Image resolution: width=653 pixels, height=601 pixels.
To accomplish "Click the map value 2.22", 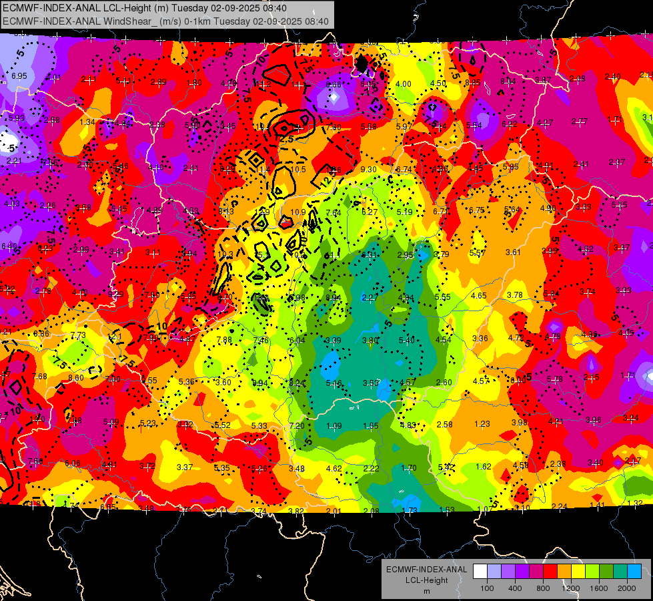I will [x=371, y=469].
